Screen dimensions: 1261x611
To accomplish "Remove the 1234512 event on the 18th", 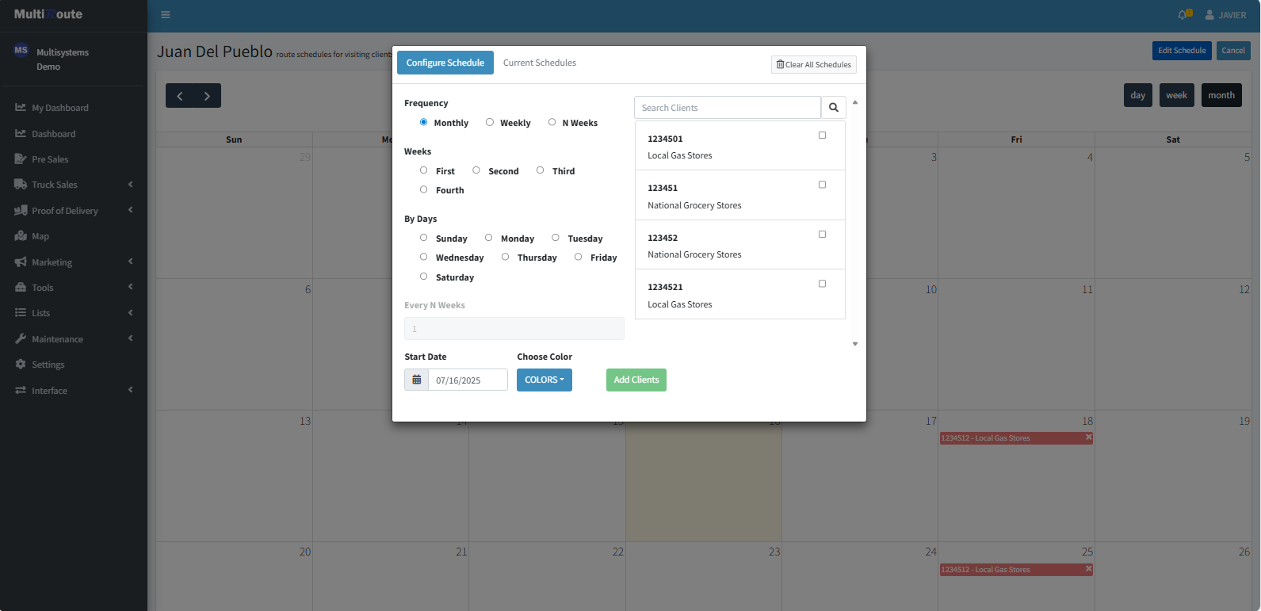I will click(1088, 437).
